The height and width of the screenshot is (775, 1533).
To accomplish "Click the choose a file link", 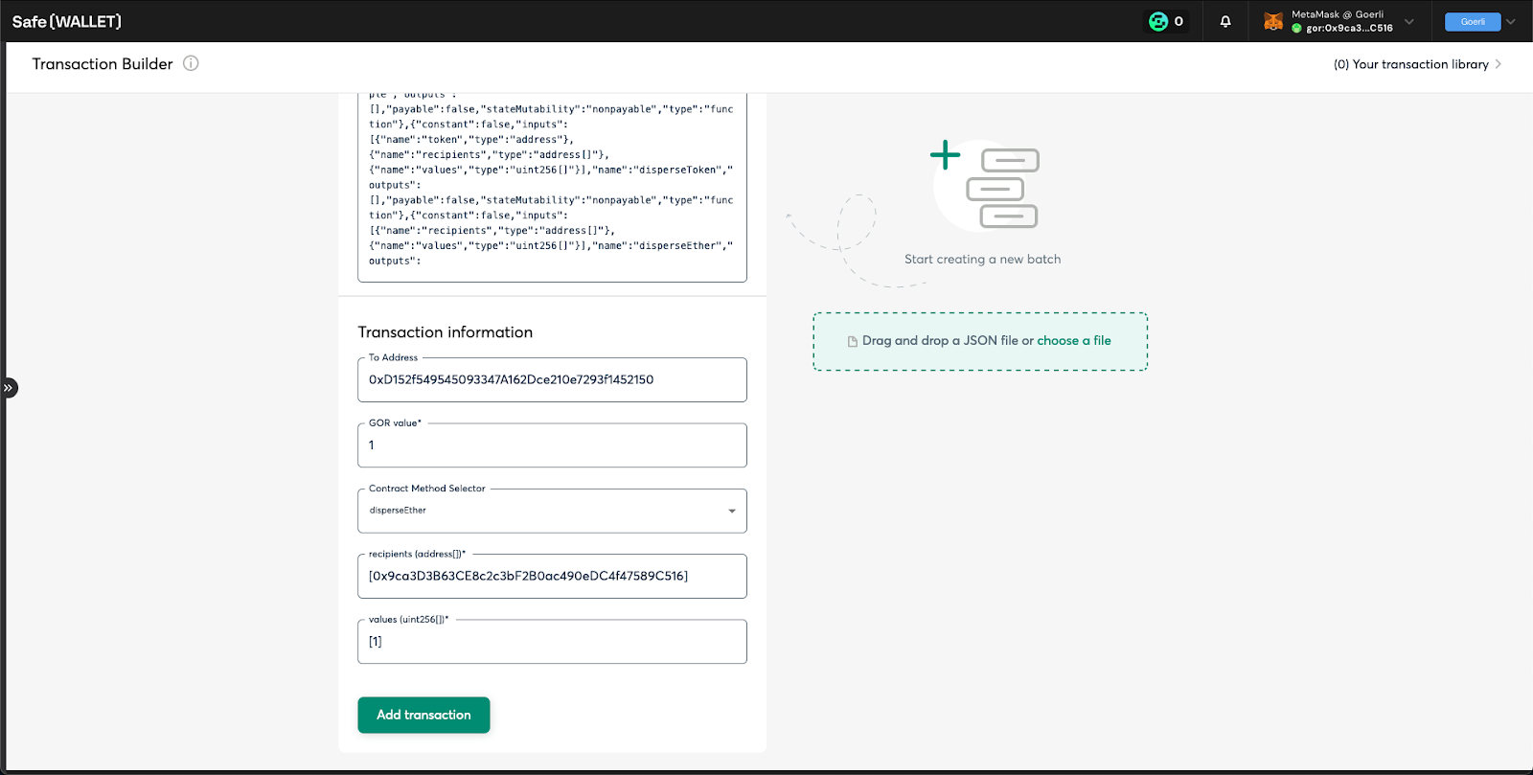I will click(1074, 340).
